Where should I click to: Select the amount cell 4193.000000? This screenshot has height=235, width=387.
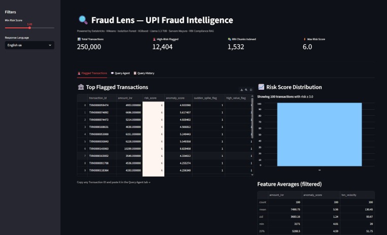129,171
